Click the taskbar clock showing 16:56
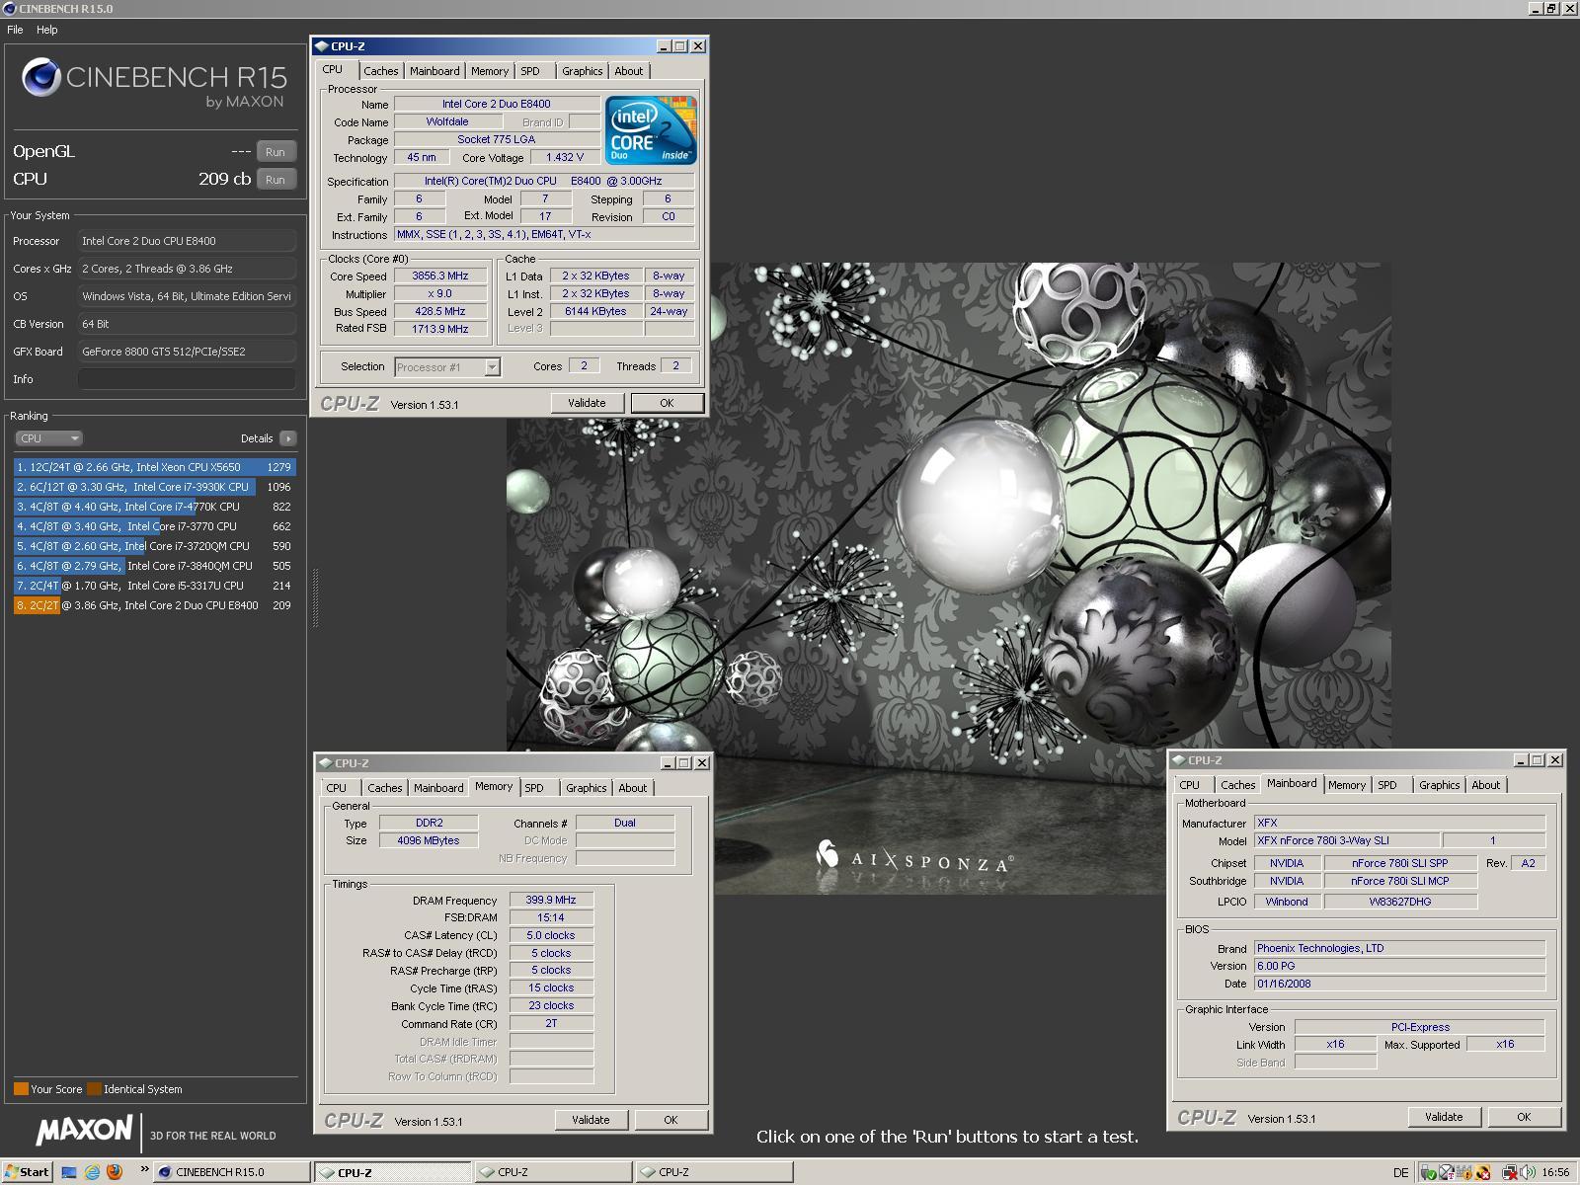This screenshot has width=1580, height=1185. pyautogui.click(x=1555, y=1172)
